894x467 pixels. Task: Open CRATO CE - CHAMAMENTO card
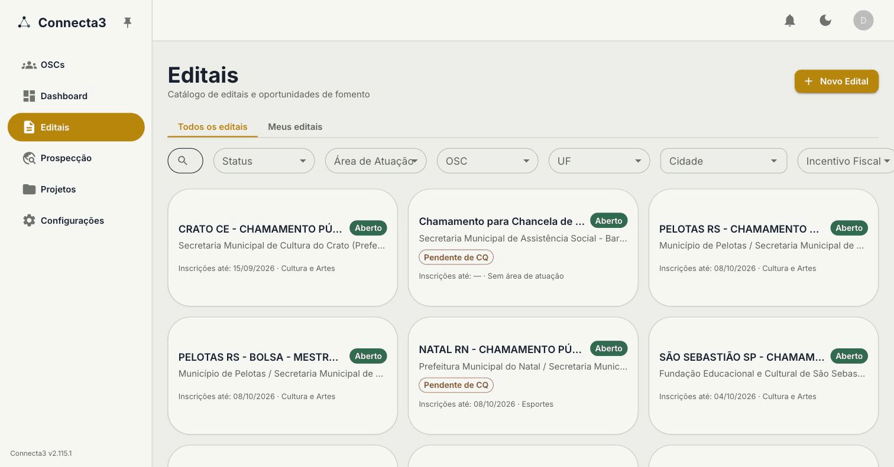click(x=283, y=247)
